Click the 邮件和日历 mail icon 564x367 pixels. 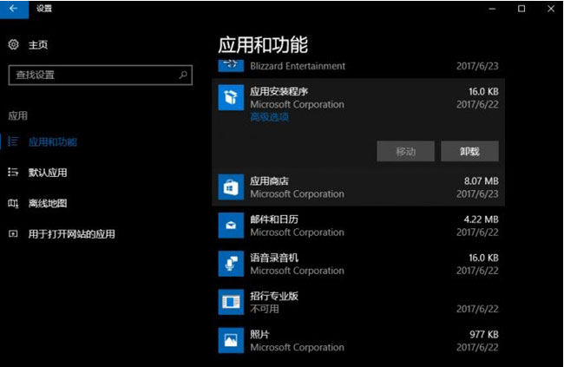(231, 226)
